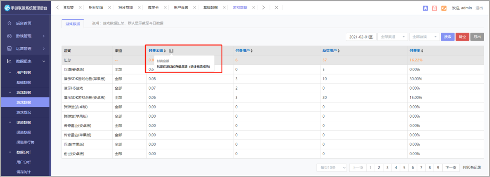Close the 用户设置 tab

tap(195, 7)
